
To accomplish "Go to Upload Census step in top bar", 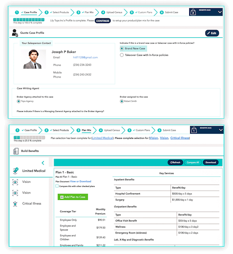I will [x=112, y=12].
